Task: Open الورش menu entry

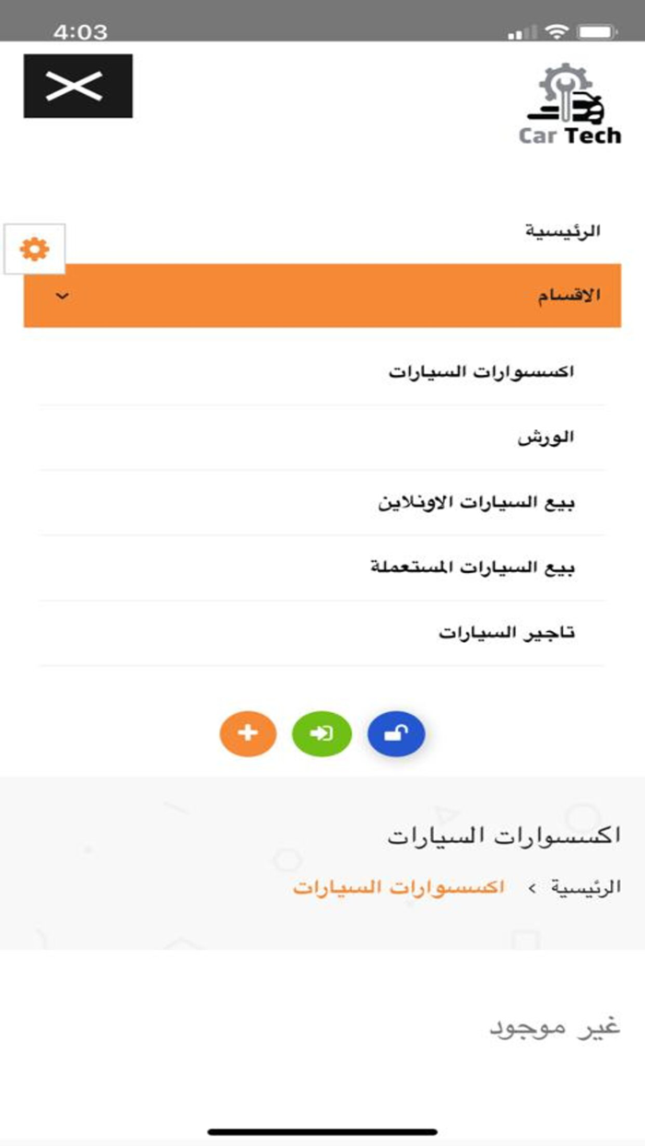Action: tap(545, 439)
